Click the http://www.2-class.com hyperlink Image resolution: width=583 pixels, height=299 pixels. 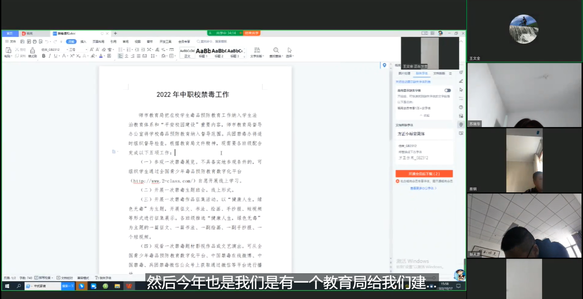(x=164, y=181)
